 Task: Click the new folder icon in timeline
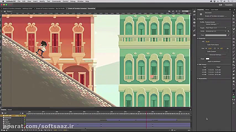pyautogui.click(x=4, y=130)
